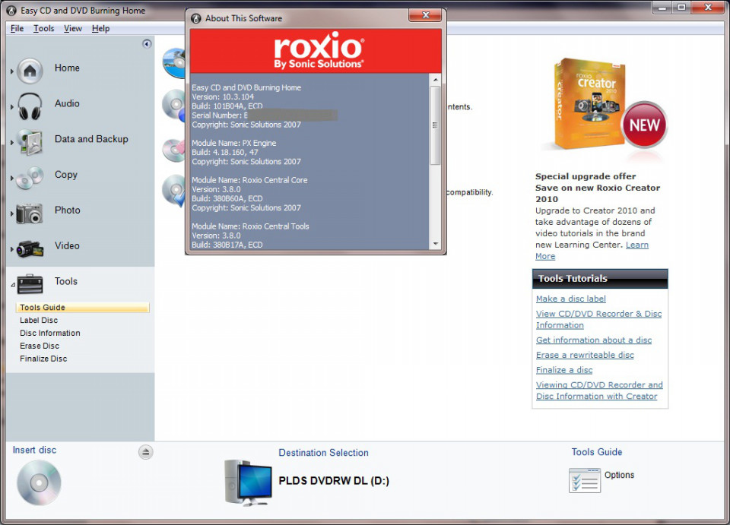
Task: Open Erase a rewriteable disc link
Action: click(x=585, y=355)
